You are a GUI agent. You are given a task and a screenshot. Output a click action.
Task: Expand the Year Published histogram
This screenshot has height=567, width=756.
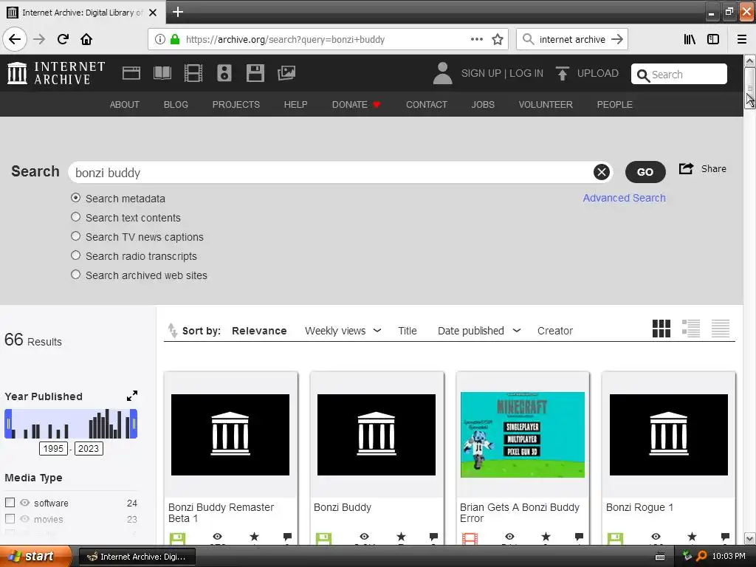pos(132,396)
